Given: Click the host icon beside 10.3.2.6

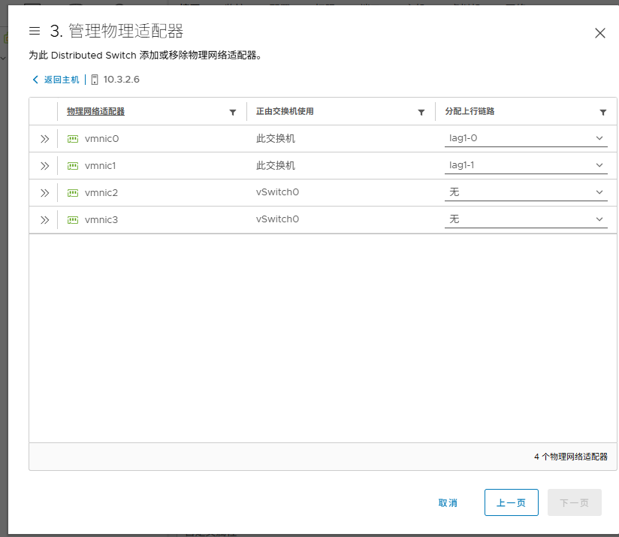Looking at the screenshot, I should point(95,80).
